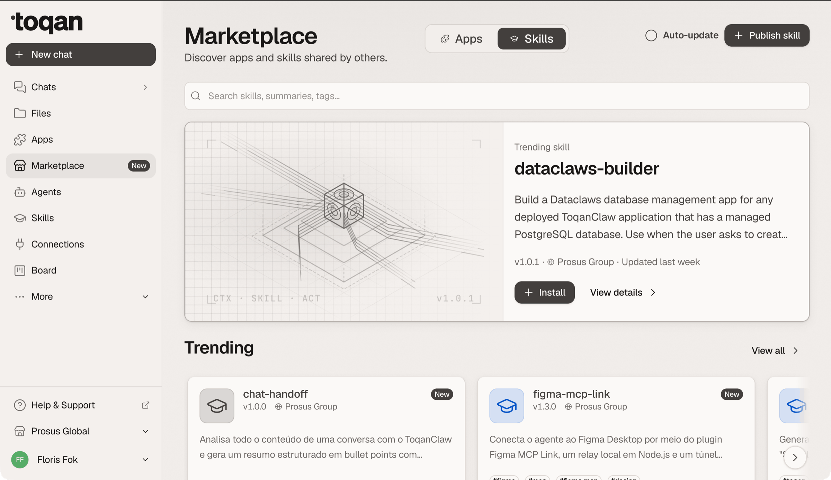831x480 pixels.
Task: Click 'Updated last week' text
Action: click(x=661, y=262)
